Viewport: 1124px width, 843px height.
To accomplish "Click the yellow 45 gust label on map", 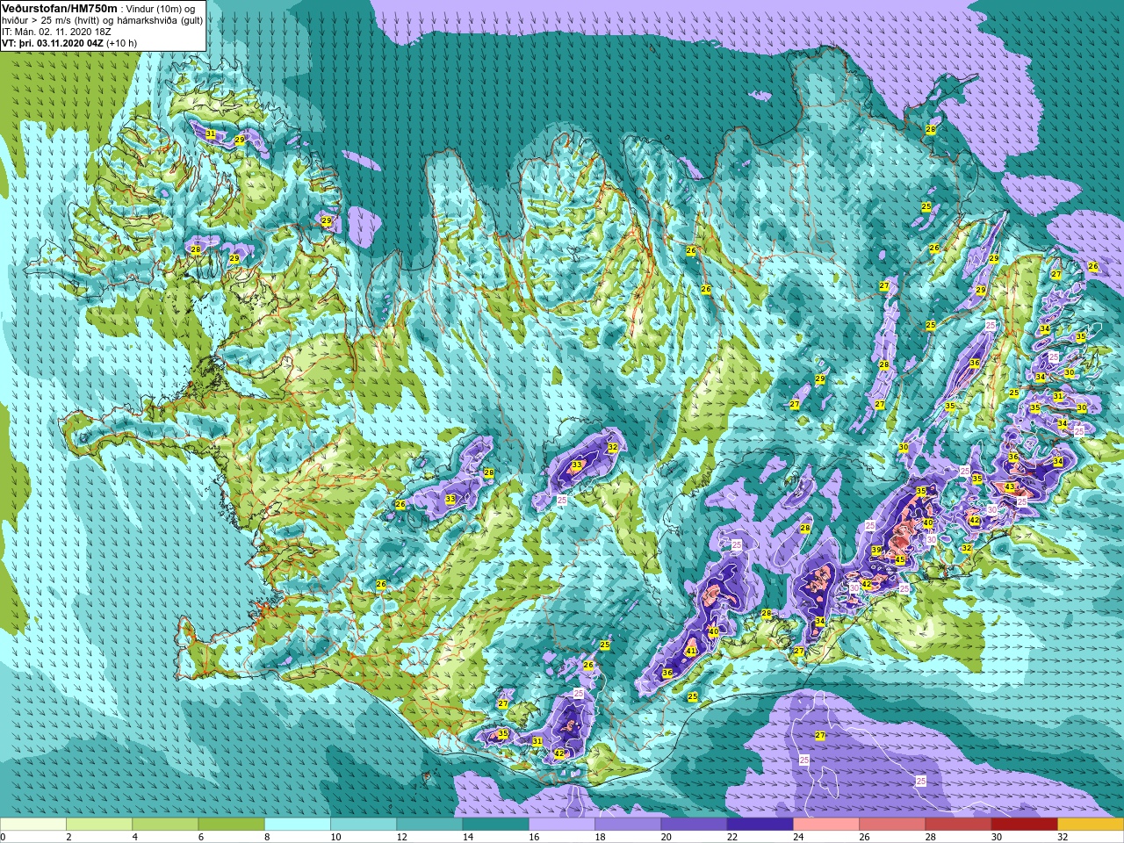I will [900, 559].
